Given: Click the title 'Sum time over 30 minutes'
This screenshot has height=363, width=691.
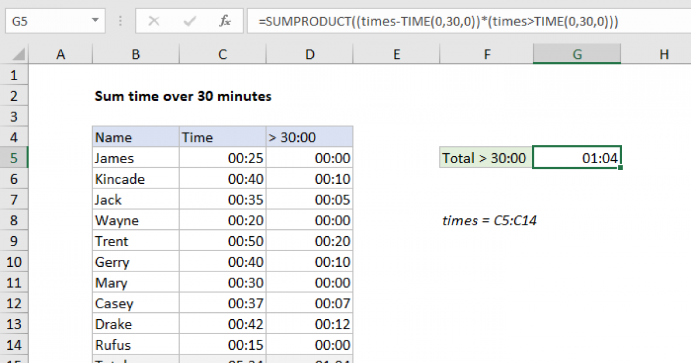Looking at the screenshot, I should pos(183,96).
